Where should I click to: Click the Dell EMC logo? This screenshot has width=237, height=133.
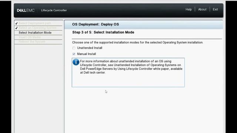point(26,10)
